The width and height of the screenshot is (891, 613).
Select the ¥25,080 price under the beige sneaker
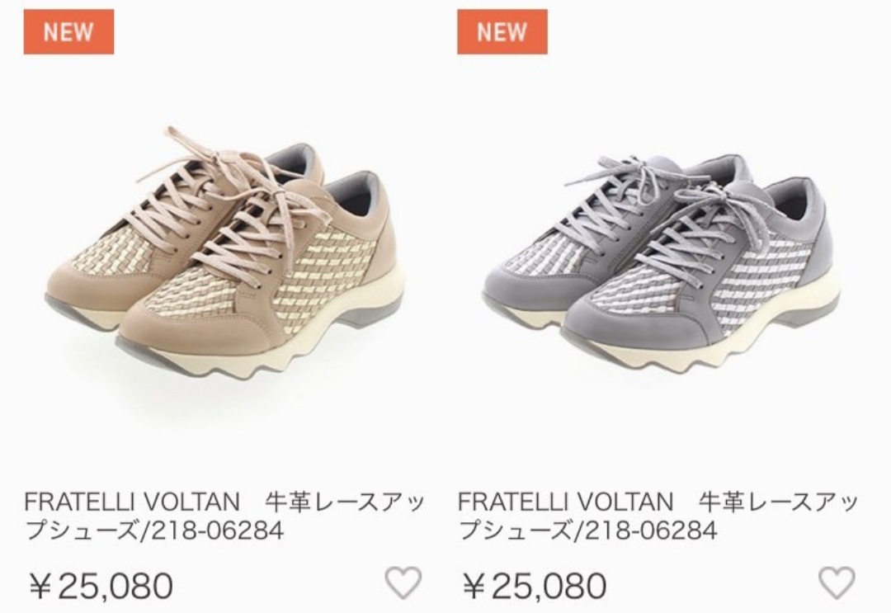(x=101, y=585)
